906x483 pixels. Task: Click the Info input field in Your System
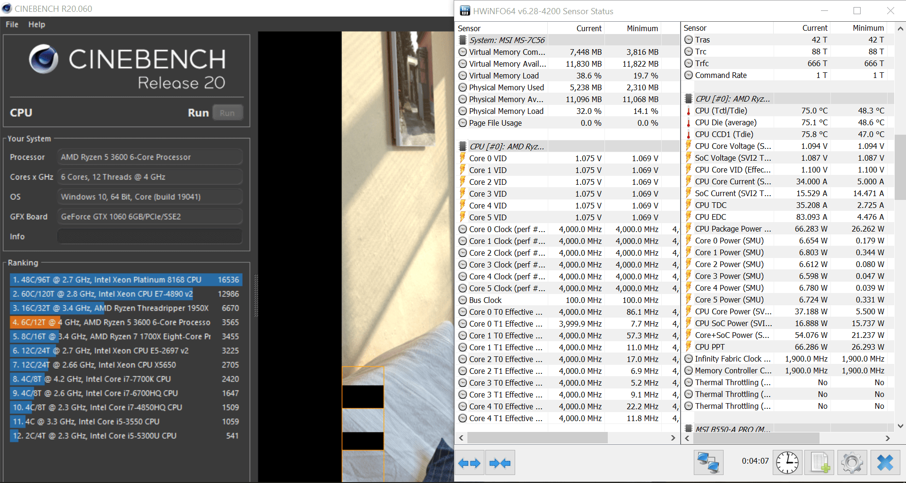click(x=150, y=236)
